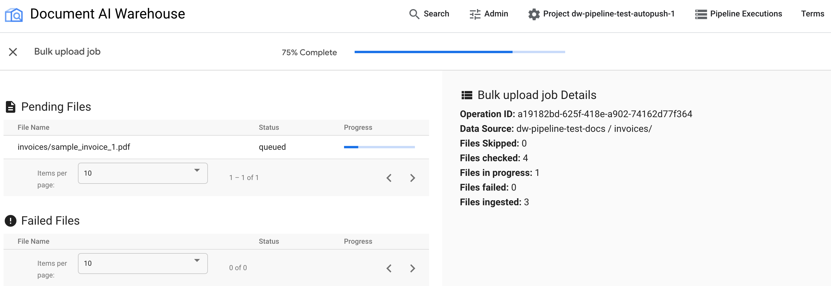Click the Admin sliders icon
This screenshot has height=286, width=831.
point(475,14)
